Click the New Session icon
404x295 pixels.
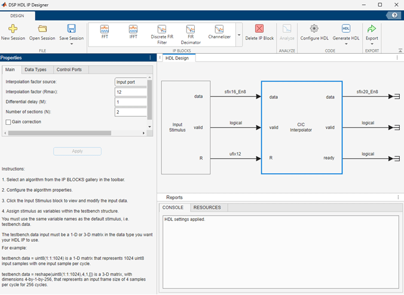(x=13, y=29)
